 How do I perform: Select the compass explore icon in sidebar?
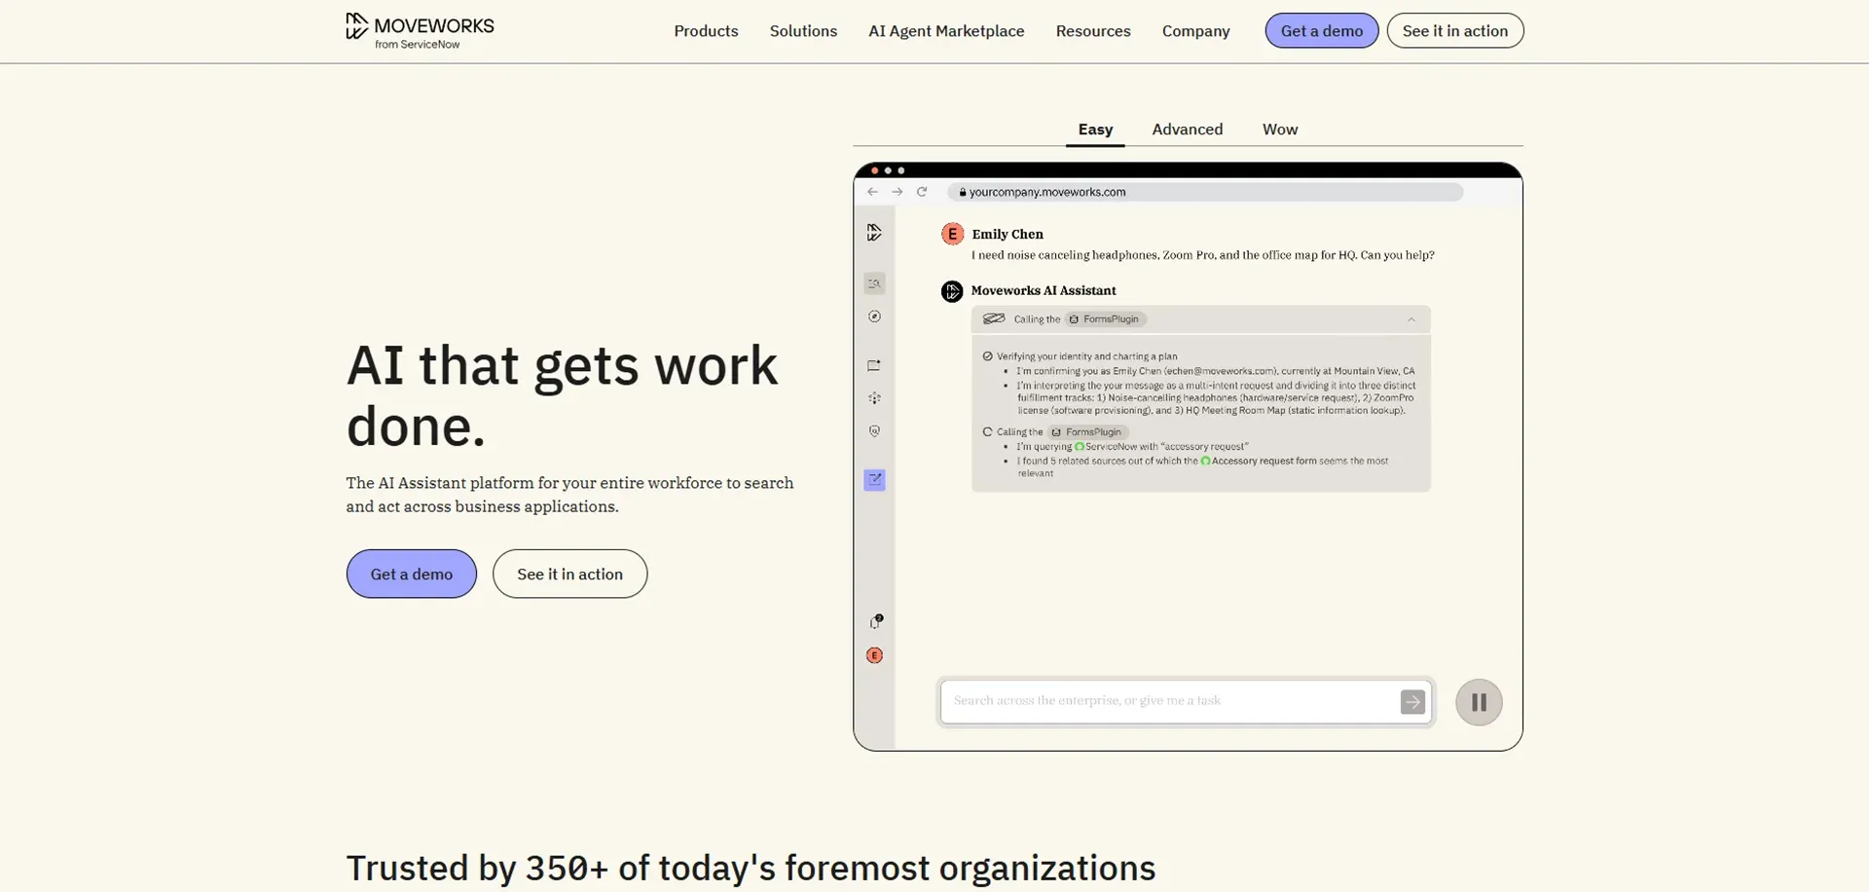[x=874, y=316]
